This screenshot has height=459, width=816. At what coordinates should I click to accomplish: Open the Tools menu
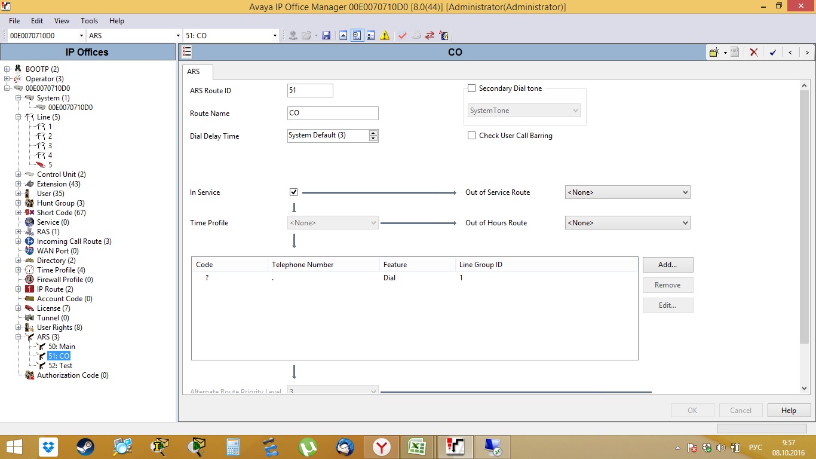coord(89,21)
